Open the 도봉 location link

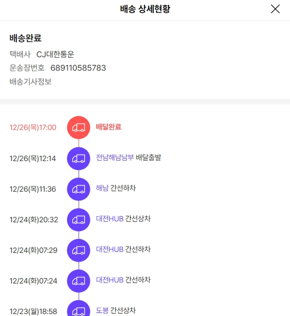tap(102, 311)
